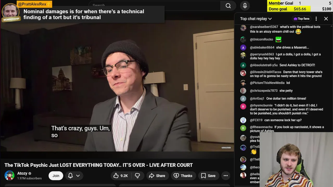
Task: Click message 'One dollar ten million times!'
Action: tap(286, 98)
